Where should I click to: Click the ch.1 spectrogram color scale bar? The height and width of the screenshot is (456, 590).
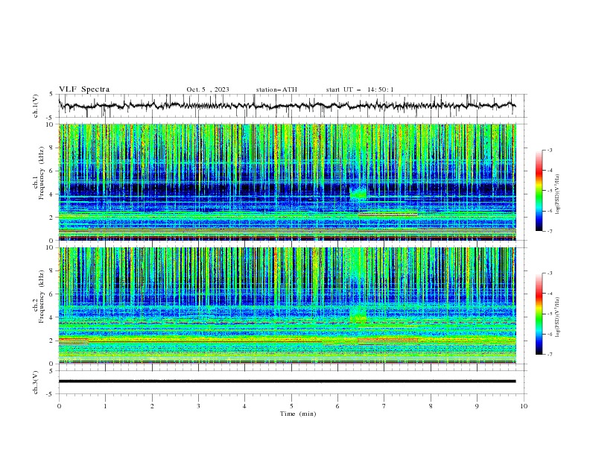click(x=539, y=190)
